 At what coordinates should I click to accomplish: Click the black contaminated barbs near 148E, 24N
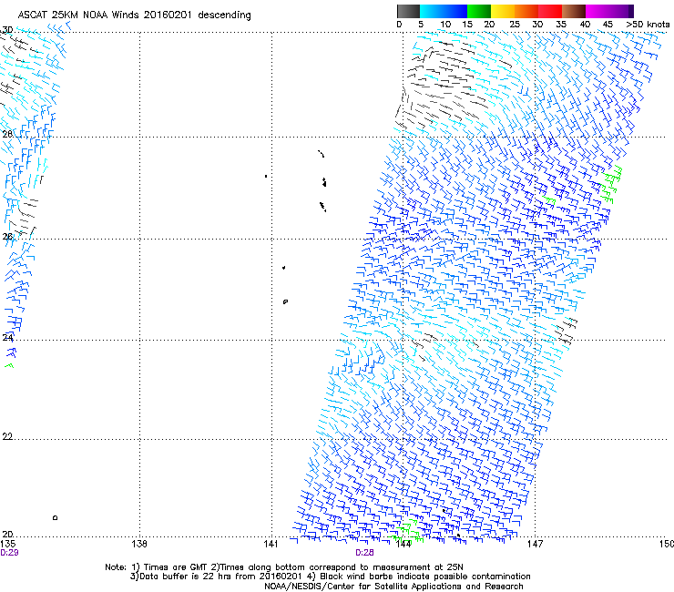click(567, 331)
